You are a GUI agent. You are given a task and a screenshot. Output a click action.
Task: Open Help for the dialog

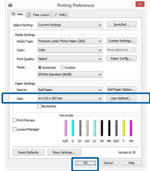132,163
